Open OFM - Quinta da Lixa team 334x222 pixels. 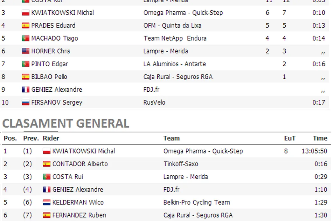point(172,25)
